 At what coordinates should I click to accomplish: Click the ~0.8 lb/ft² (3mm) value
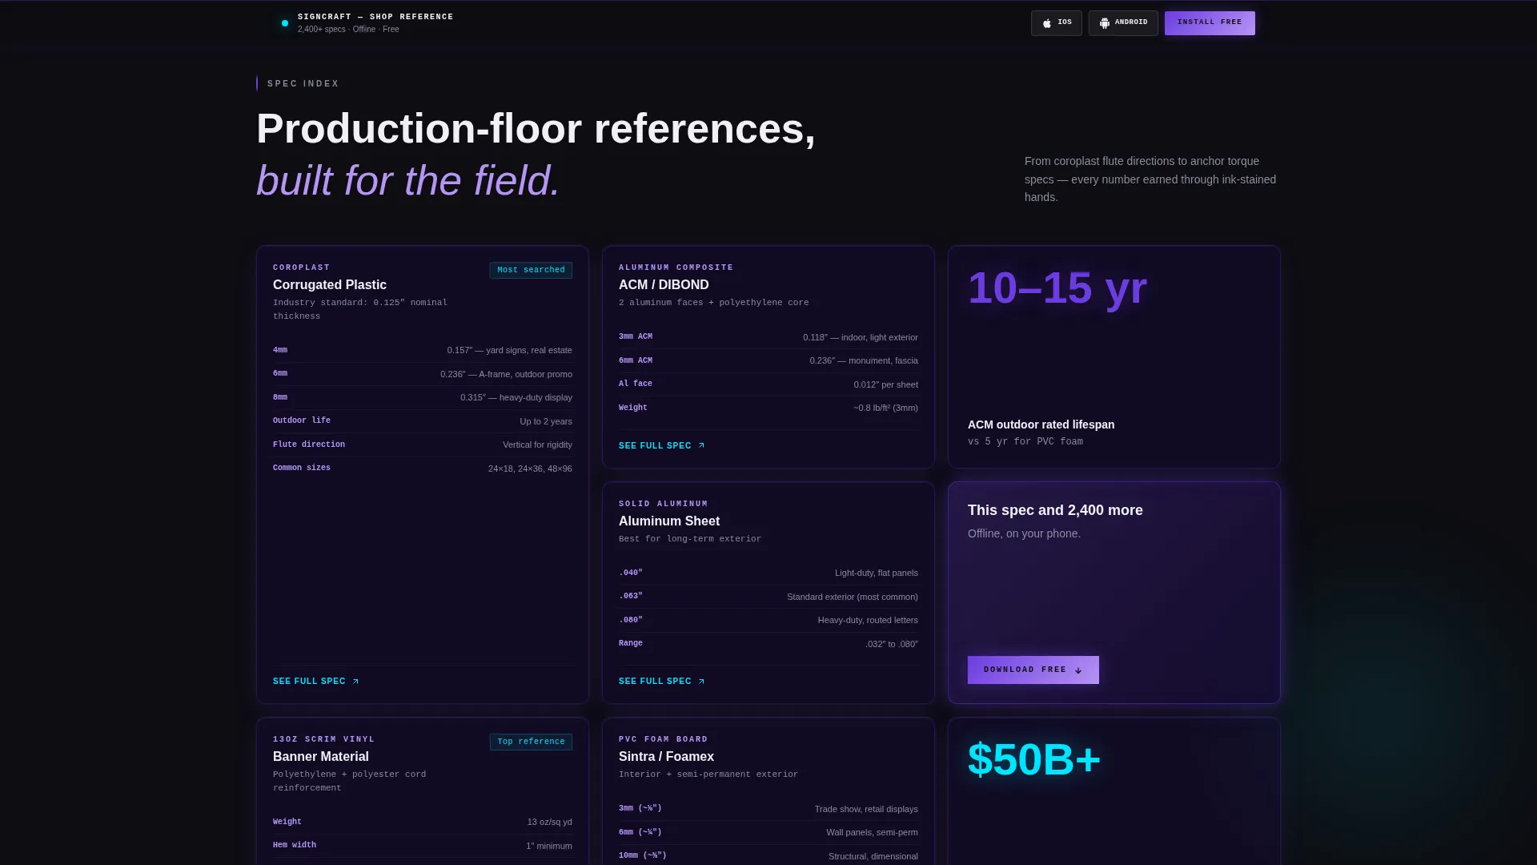coord(885,408)
